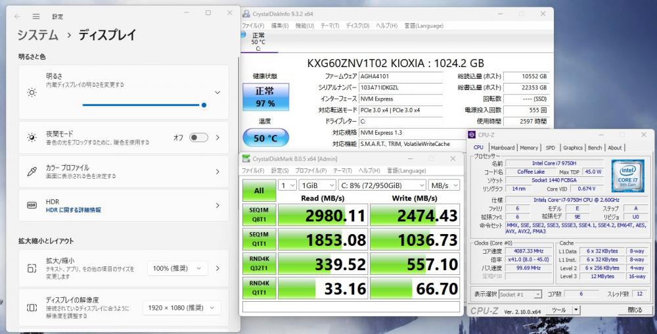The image size is (657, 334).
Task: Open the 1GiB test size dropdown
Action: [317, 185]
